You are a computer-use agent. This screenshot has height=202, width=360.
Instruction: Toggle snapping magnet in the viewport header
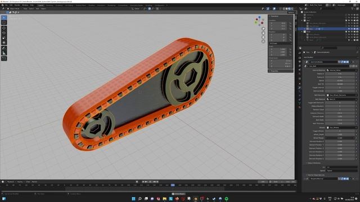point(150,9)
